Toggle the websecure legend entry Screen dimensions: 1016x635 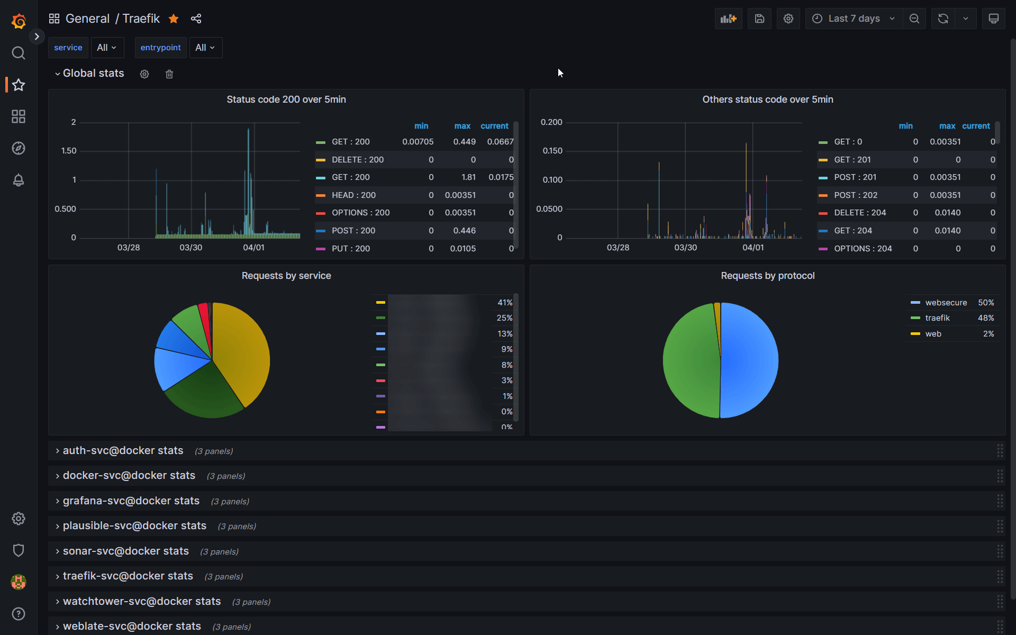[x=945, y=302]
